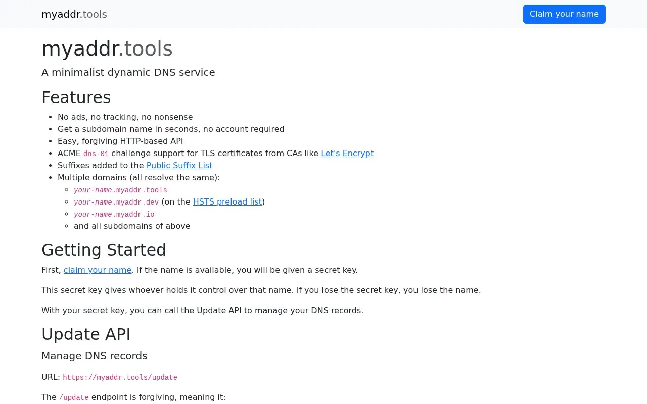Click 'Multiple domains (all resolve the same):'
The width and height of the screenshot is (647, 404).
click(x=139, y=177)
